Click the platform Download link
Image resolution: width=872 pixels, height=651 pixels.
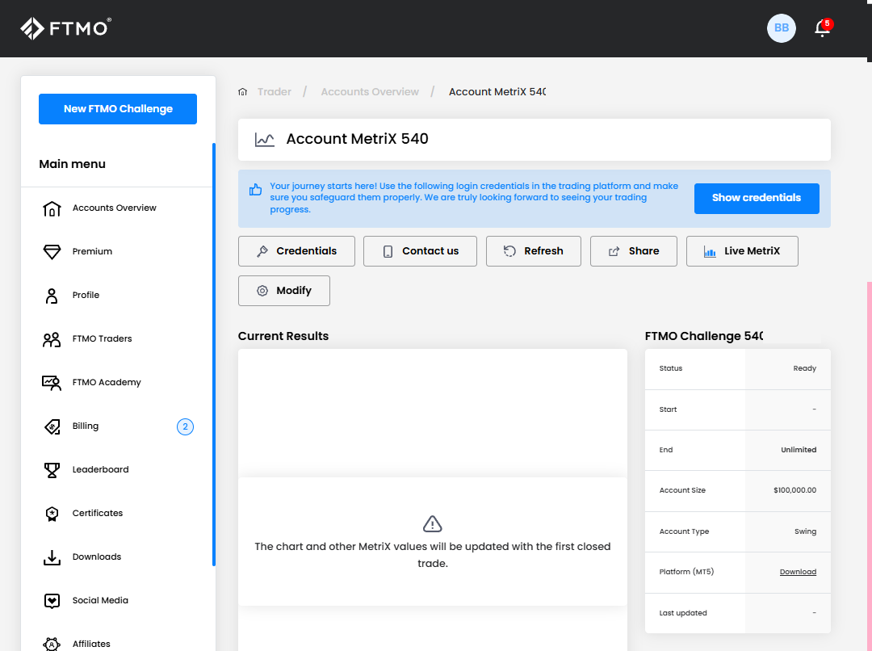(798, 572)
